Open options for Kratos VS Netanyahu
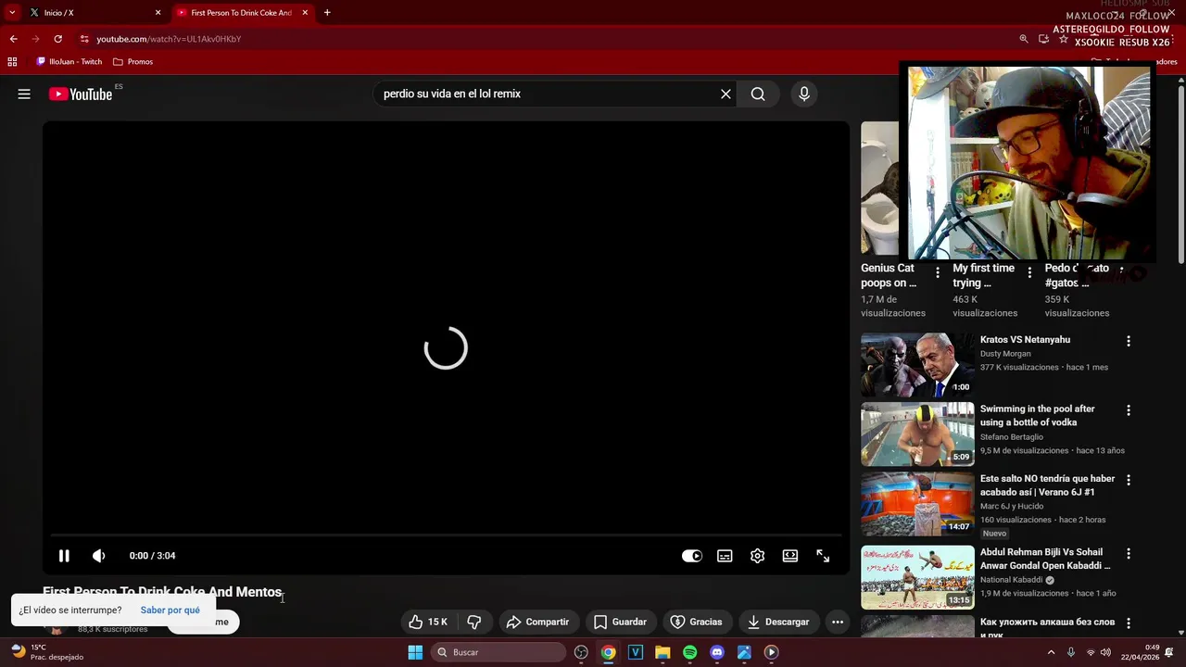The width and height of the screenshot is (1186, 667). point(1129,341)
